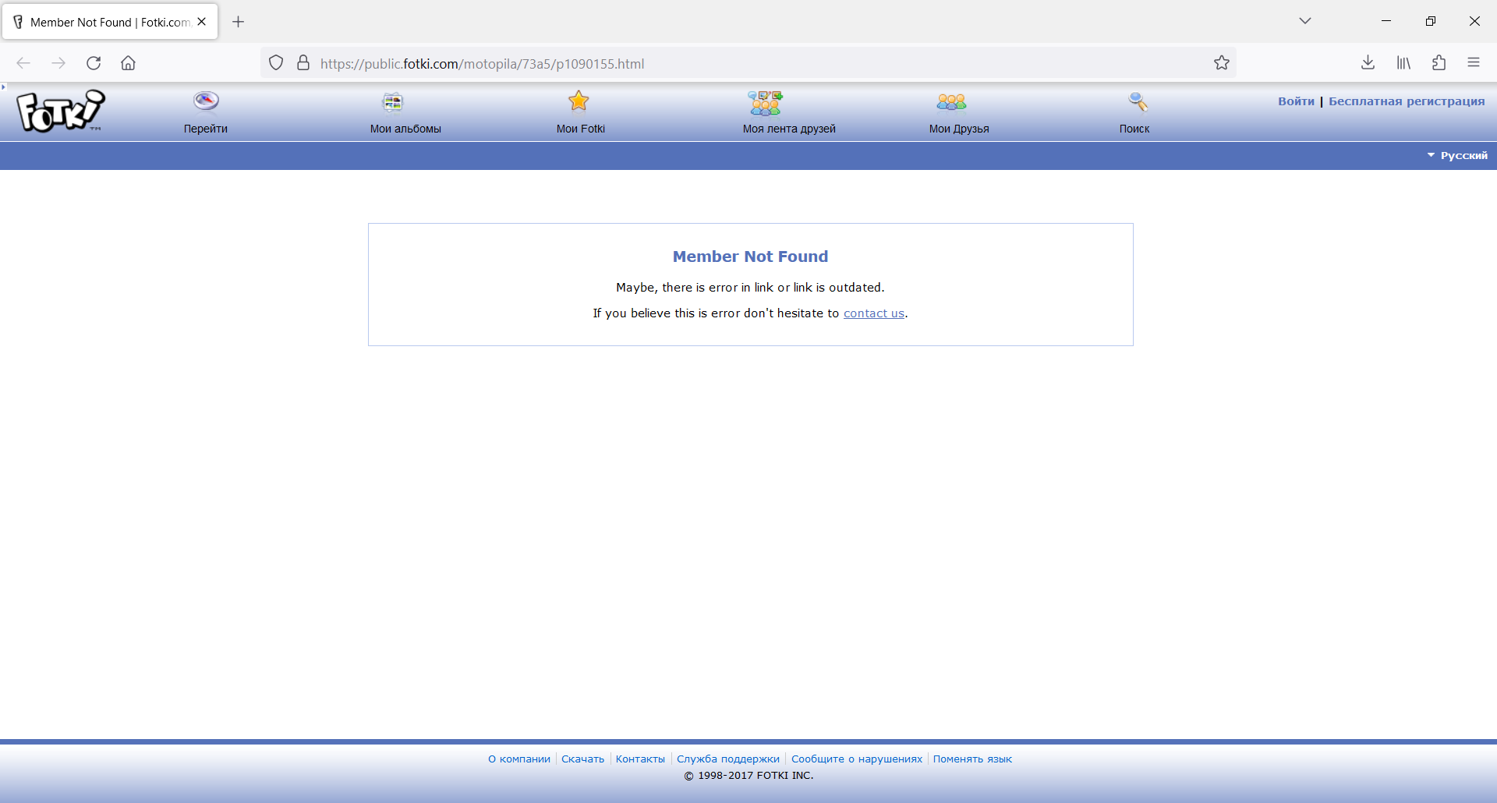Open the Служба поддержки footer link
The height and width of the screenshot is (803, 1497).
pyautogui.click(x=728, y=759)
